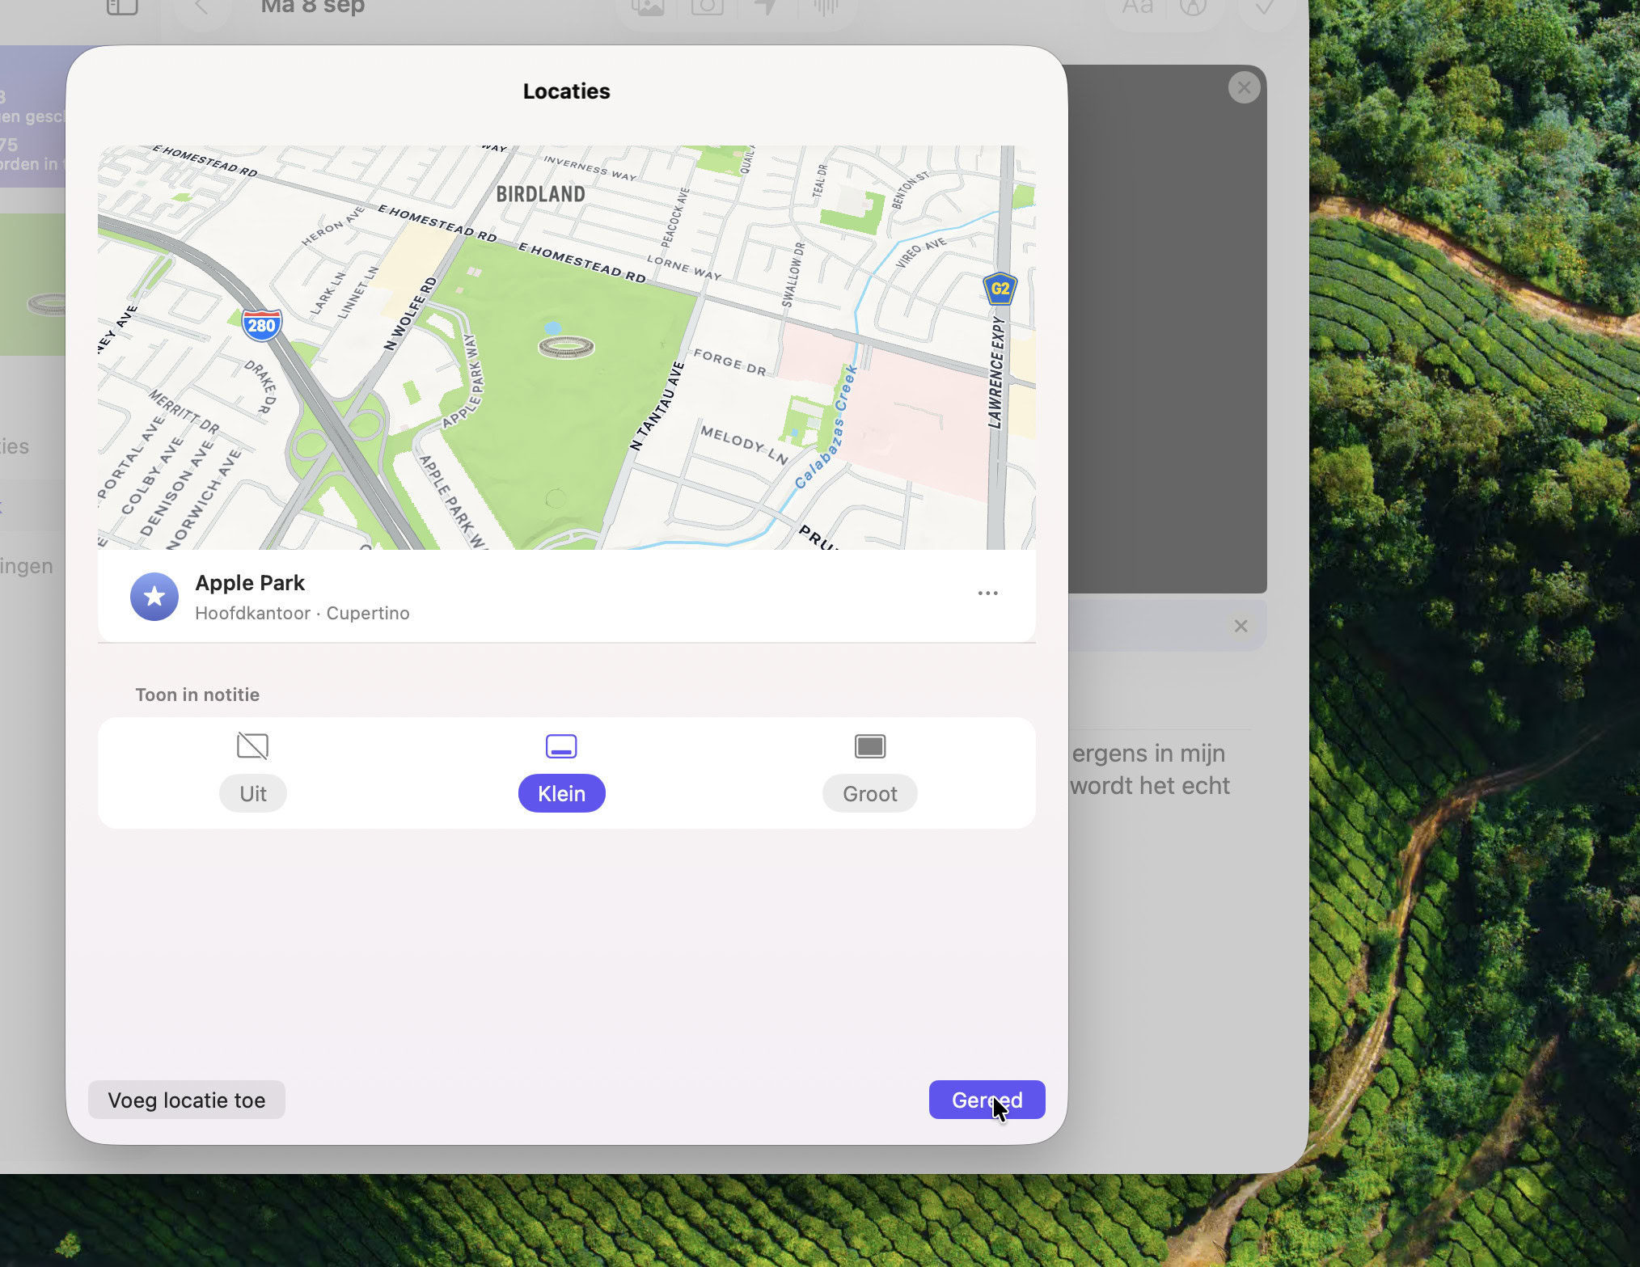Click the Aa text format icon
This screenshot has height=1267, width=1640.
[1137, 7]
